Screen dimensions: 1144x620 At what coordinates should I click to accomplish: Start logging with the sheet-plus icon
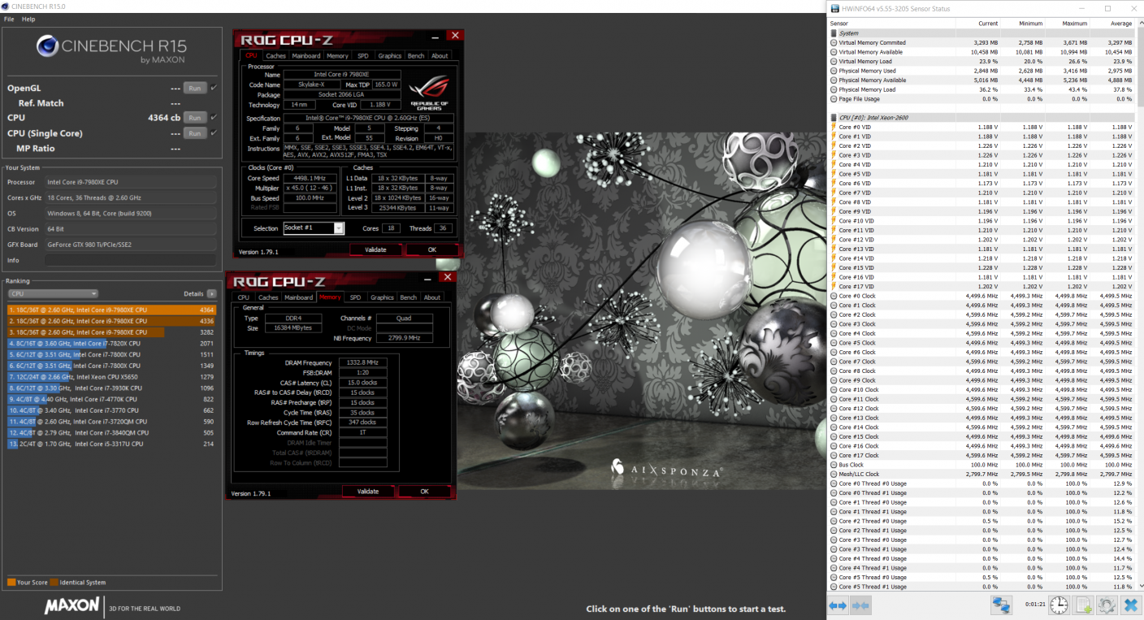(1083, 605)
